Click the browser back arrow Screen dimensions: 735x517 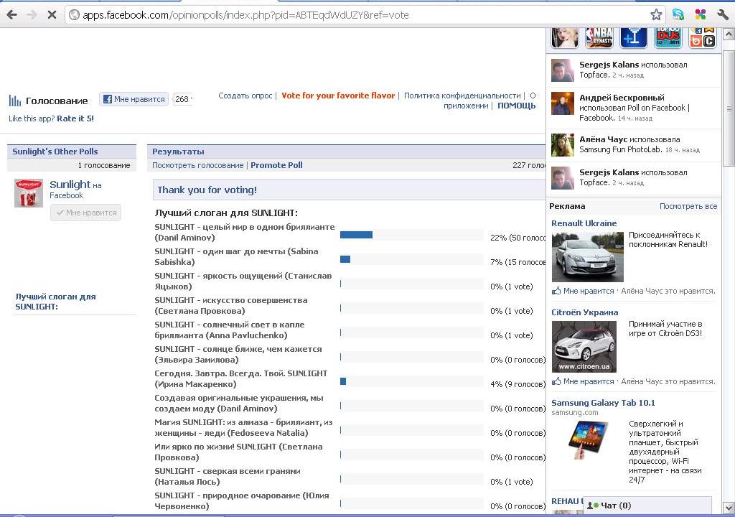coord(12,14)
